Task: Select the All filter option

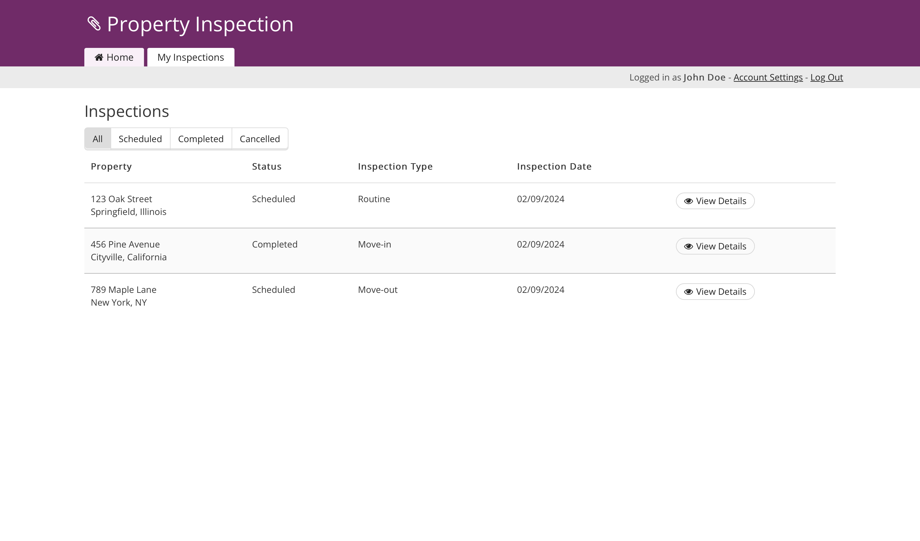Action: [x=97, y=139]
